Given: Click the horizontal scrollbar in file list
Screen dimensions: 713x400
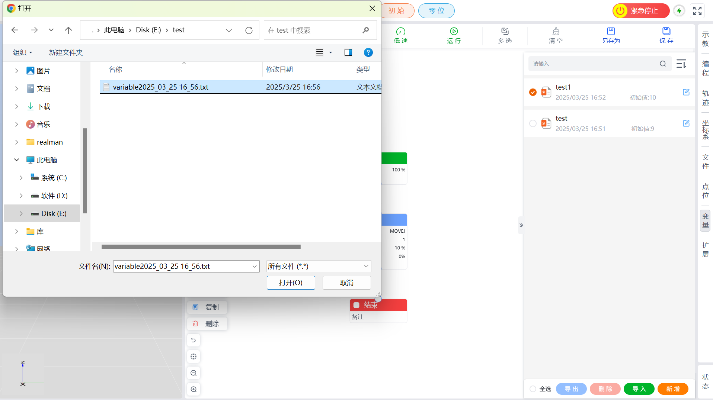Looking at the screenshot, I should click(201, 246).
